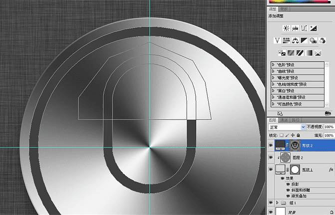335x215 pixels.
Task: Expand the "曲线"预设 list
Action: [x=273, y=71]
